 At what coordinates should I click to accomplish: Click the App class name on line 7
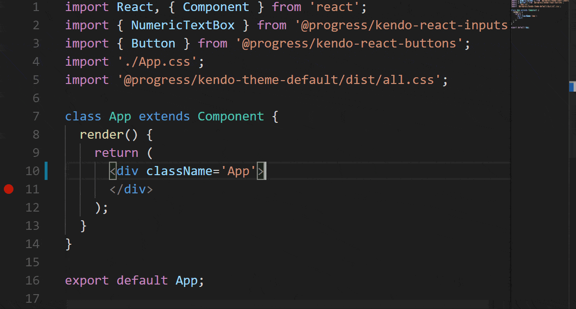[x=120, y=117]
